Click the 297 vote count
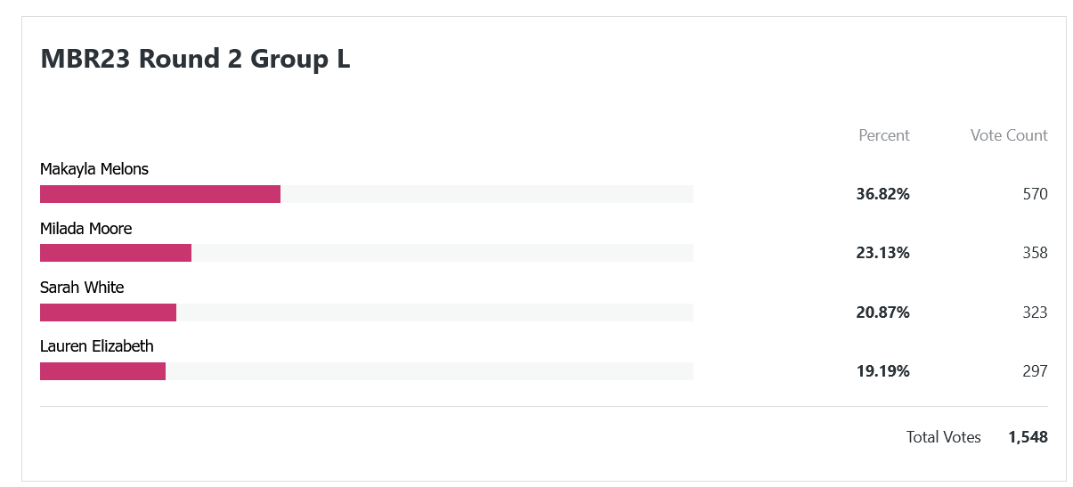Screen dimensions: 1073x487 pyautogui.click(x=1035, y=371)
